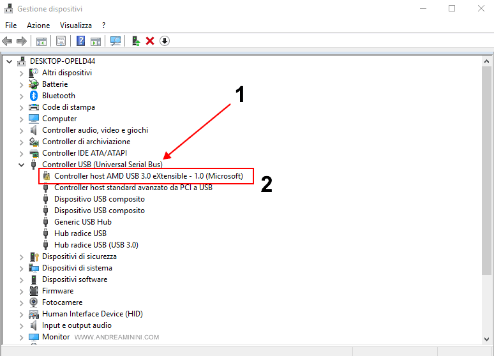This screenshot has height=356, width=494.
Task: Click the Back arrow in toolbar
Action: 8,41
